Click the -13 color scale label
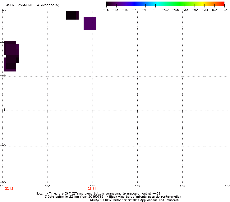Viewport: 230px width, 202px height. point(115,10)
